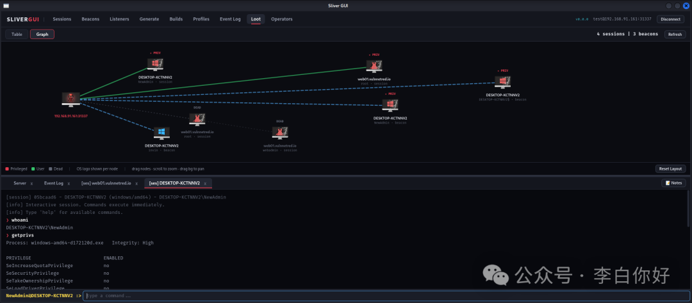Click the green User legend swatch
Viewport: 692px width, 303px height.
33,169
